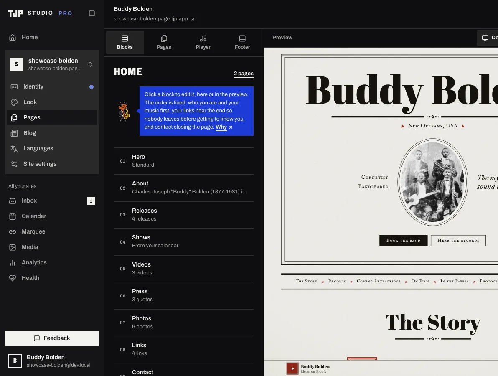Switch to the Pages tab in editor
Viewport: 498px width, 376px height.
pos(164,43)
